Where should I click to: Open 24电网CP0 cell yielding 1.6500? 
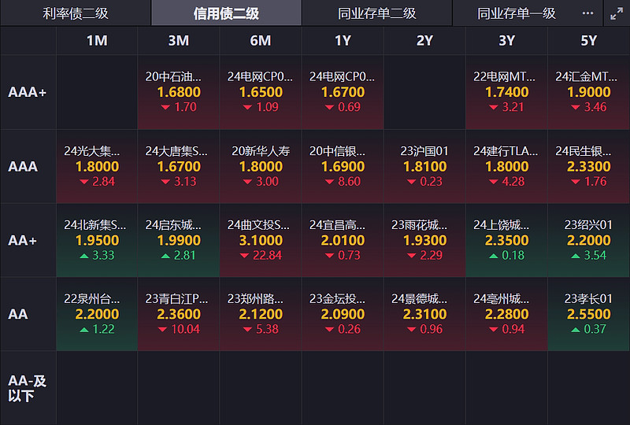click(261, 92)
